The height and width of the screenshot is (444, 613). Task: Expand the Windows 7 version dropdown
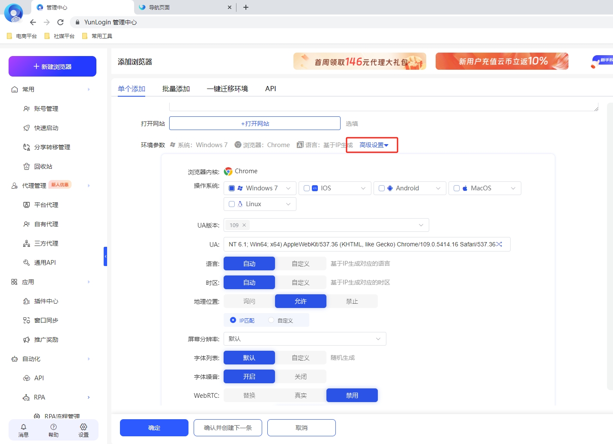point(288,188)
